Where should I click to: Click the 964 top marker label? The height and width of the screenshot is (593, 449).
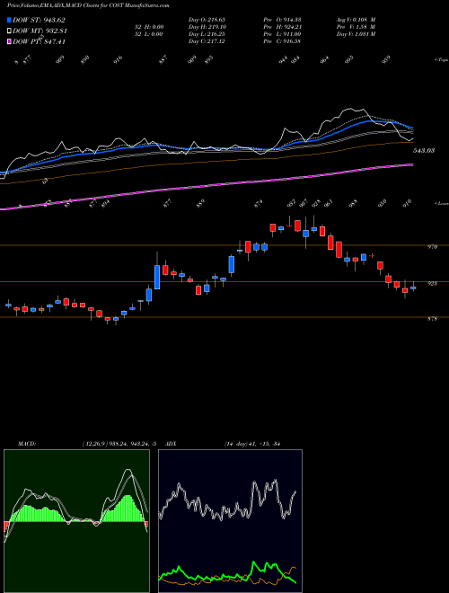[324, 60]
